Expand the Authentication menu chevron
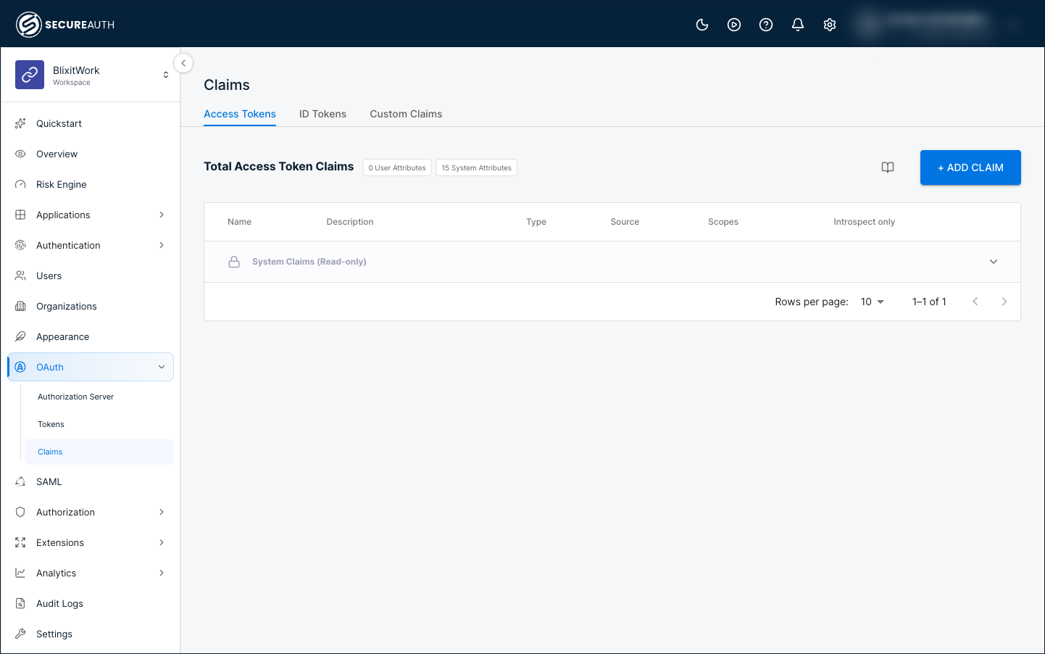1045x654 pixels. pyautogui.click(x=162, y=245)
